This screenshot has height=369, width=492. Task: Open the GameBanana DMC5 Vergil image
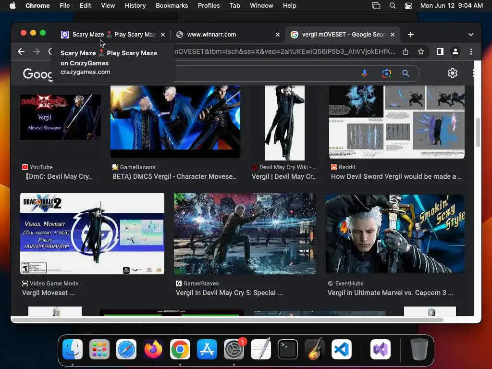coord(175,122)
